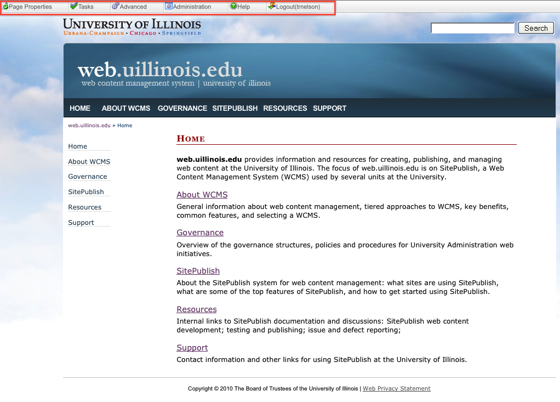Viewport: 560px width, 402px height.
Task: Select About WCMS in left sidebar
Action: (x=89, y=162)
